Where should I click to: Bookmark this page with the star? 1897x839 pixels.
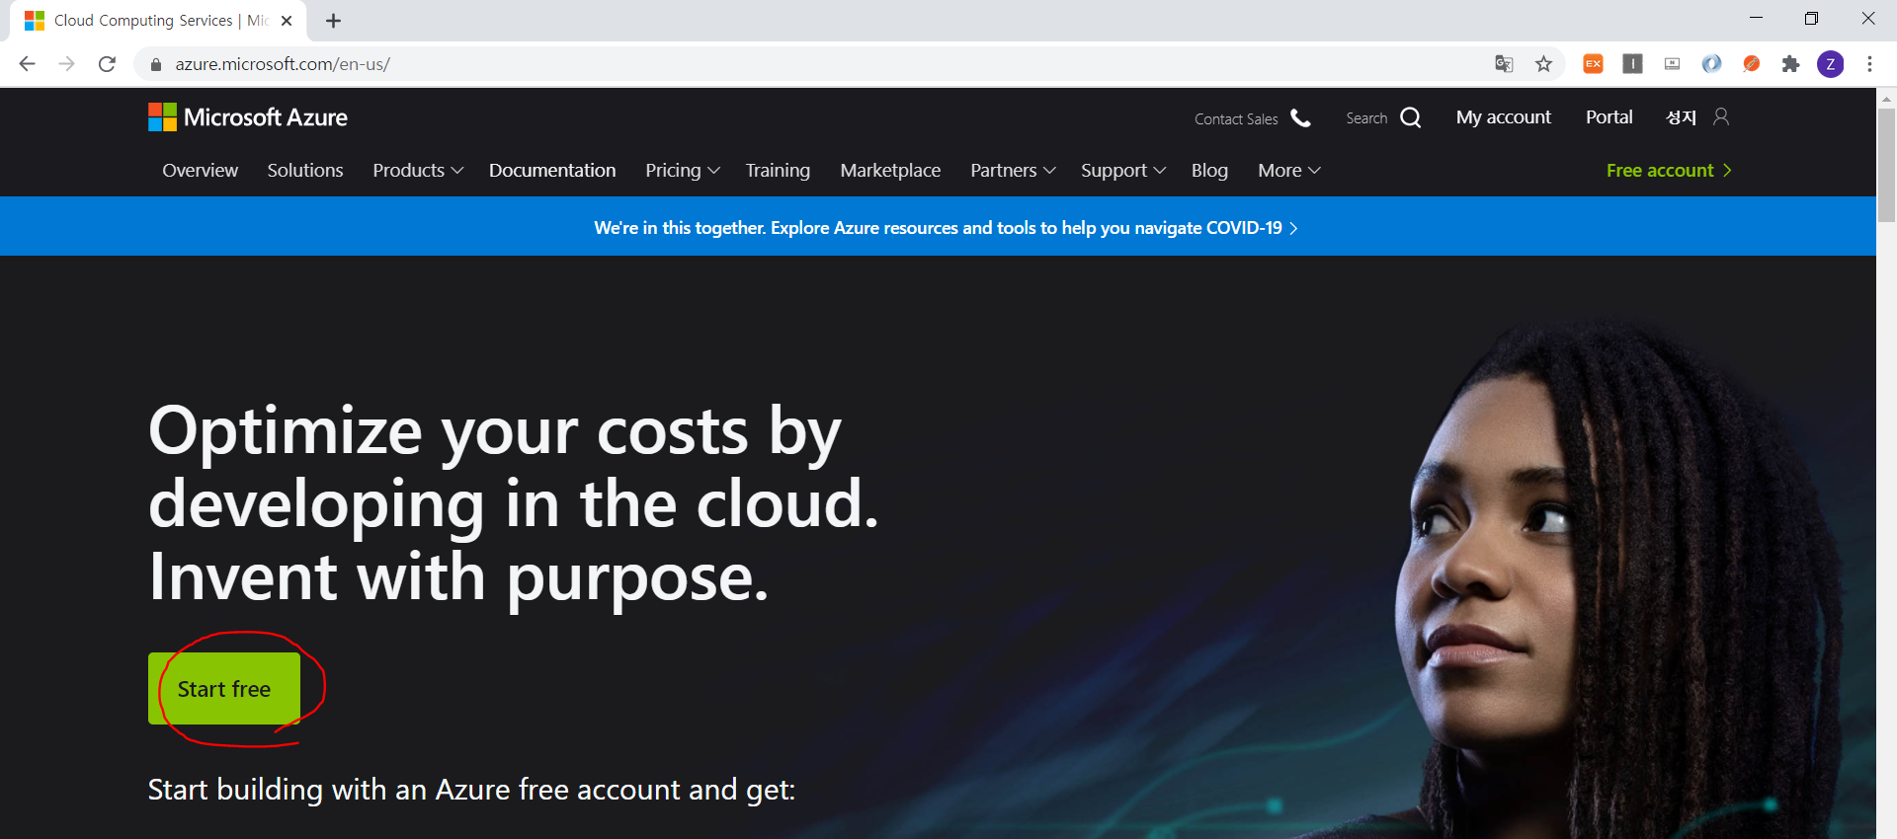(1543, 64)
